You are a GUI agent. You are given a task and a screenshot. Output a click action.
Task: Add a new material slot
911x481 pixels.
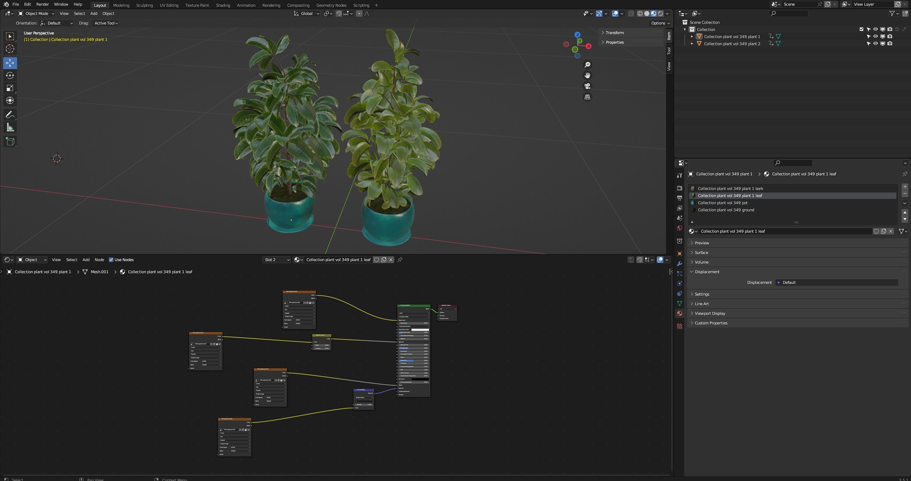905,187
